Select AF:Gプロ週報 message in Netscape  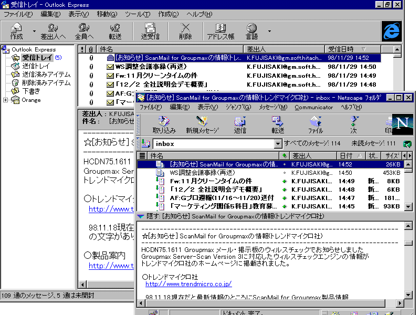(x=270, y=198)
